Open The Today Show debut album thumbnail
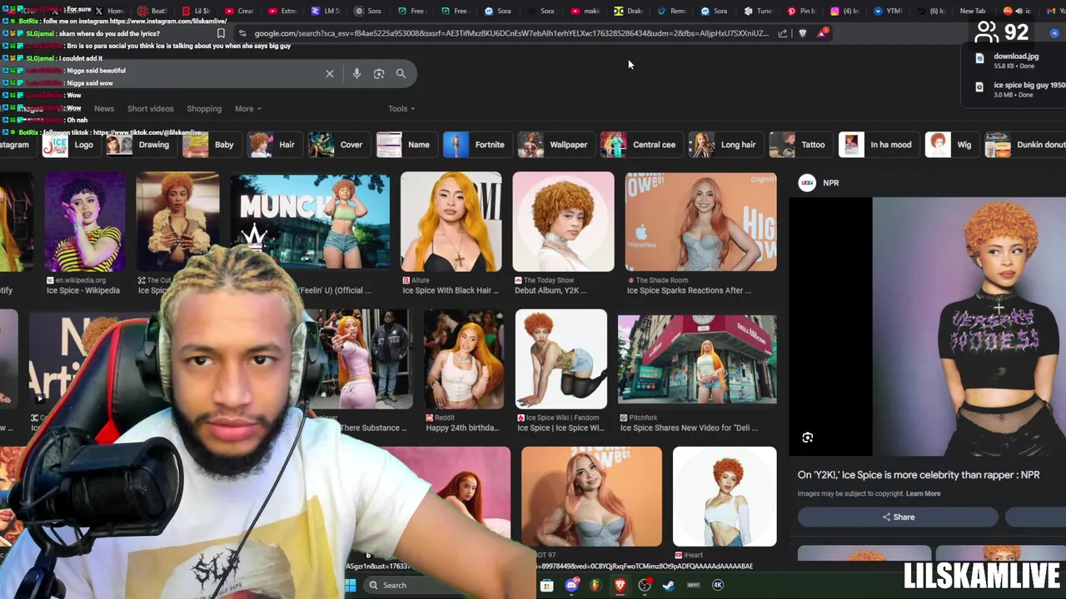 (564, 222)
